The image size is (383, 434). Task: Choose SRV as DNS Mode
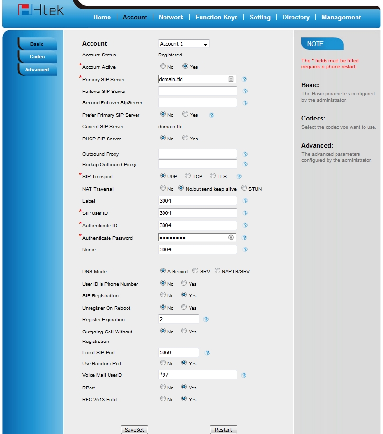point(196,271)
